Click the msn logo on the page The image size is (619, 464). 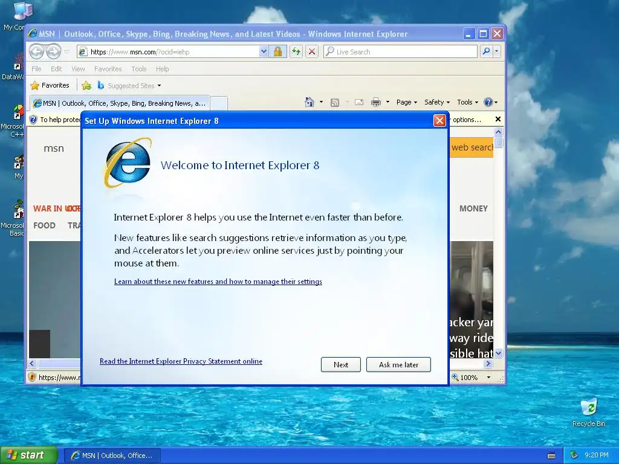54,149
